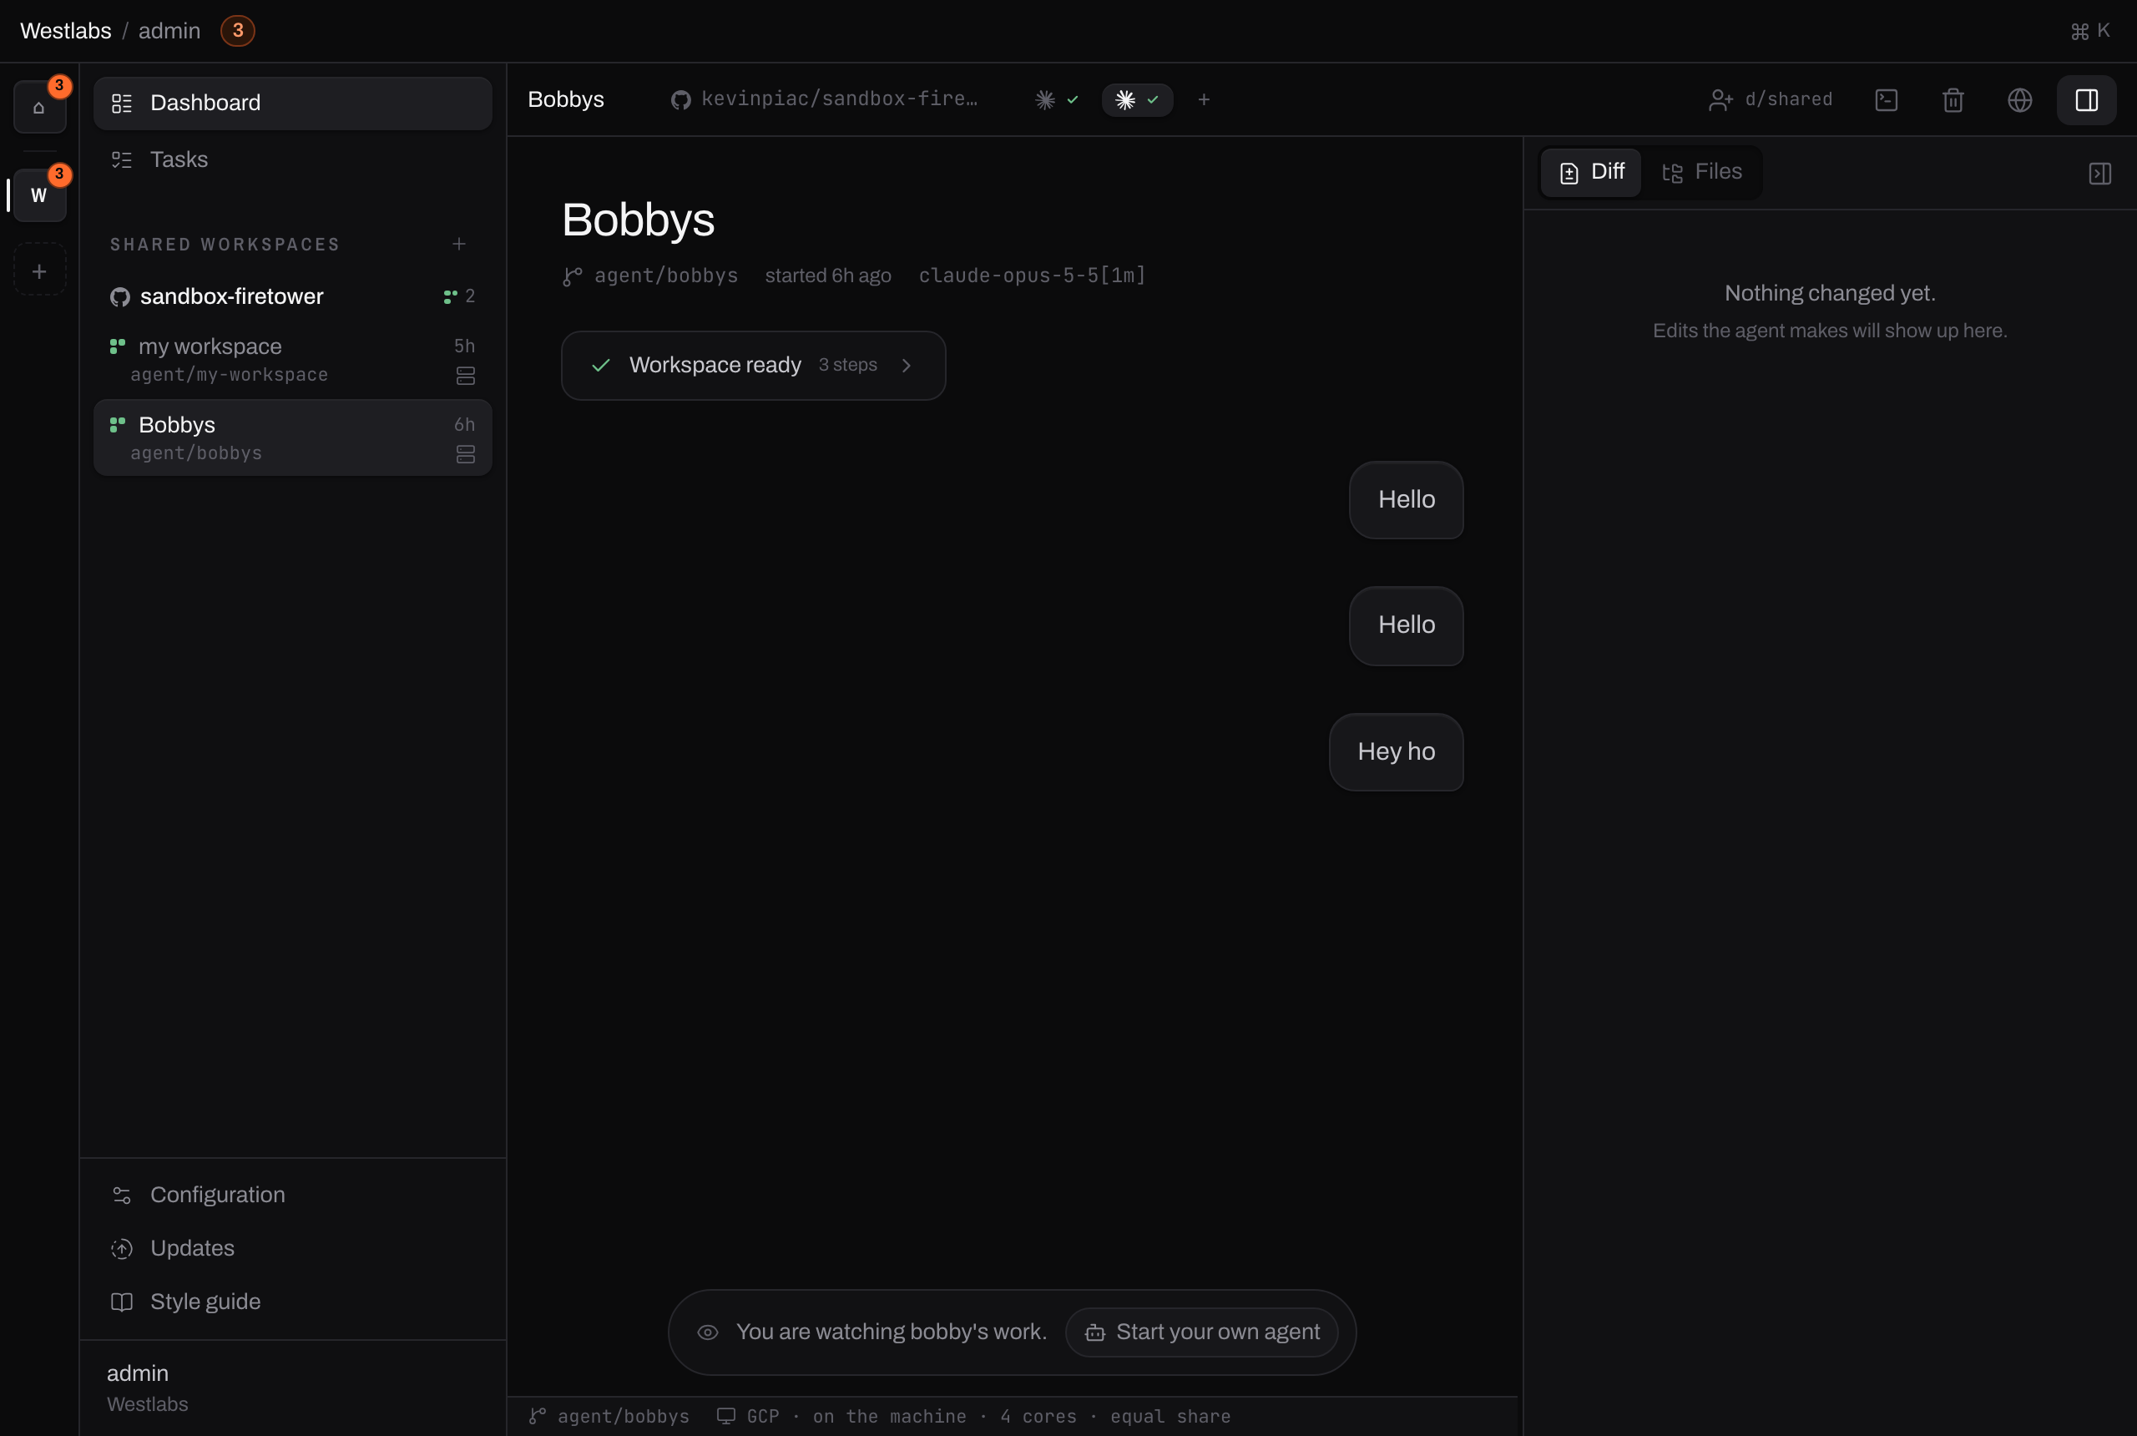This screenshot has width=2137, height=1436.
Task: Open the terminal icon in top toolbar
Action: [x=1886, y=100]
